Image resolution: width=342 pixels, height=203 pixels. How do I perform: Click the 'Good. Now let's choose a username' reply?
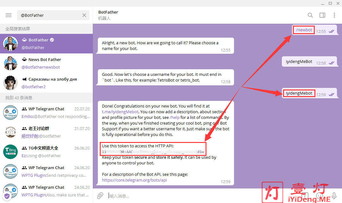166,77
